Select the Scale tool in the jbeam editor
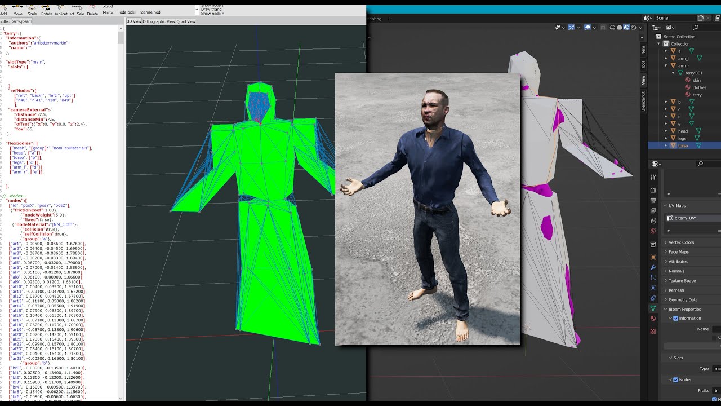Viewport: 721px width, 406px height. tap(32, 10)
